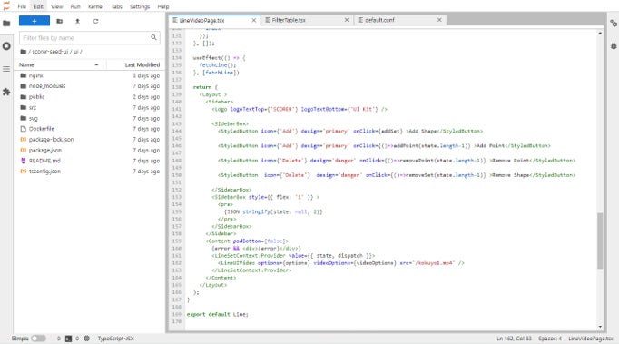Viewport: 619px width, 344px height.
Task: Sort files by the Name column header
Action: pos(58,64)
